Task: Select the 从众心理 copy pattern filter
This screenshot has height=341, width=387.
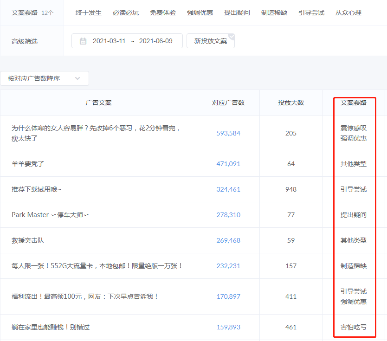Action: (x=348, y=13)
